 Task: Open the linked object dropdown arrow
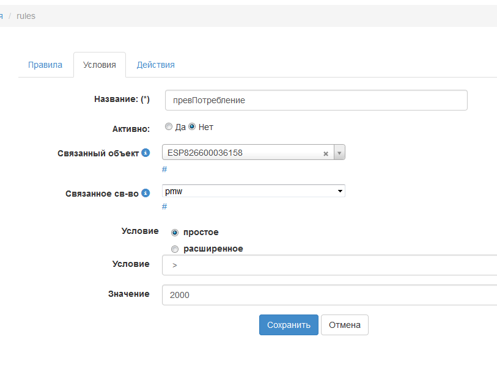pos(340,153)
